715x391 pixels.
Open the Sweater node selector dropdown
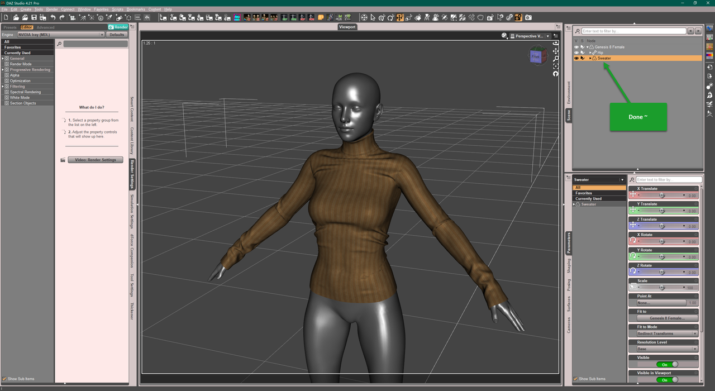[x=599, y=180]
